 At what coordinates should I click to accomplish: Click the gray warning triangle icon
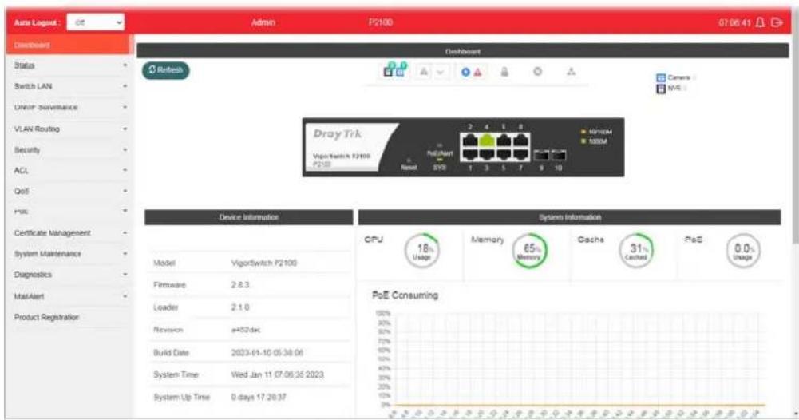pos(424,73)
